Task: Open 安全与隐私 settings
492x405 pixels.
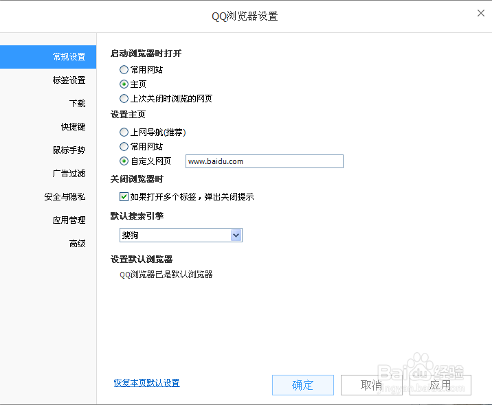Action: [65, 197]
